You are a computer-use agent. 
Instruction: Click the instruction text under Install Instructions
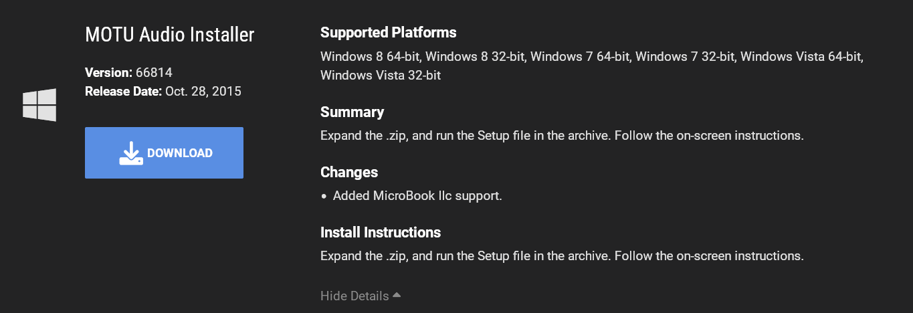(x=562, y=256)
